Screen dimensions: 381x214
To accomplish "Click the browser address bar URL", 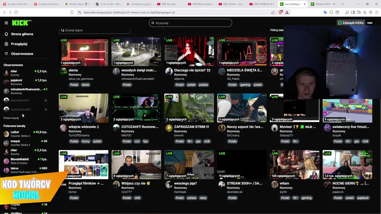I will [x=129, y=12].
